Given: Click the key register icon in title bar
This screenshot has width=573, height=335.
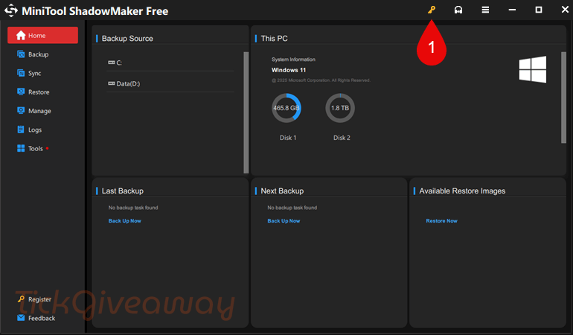Looking at the screenshot, I should (432, 10).
